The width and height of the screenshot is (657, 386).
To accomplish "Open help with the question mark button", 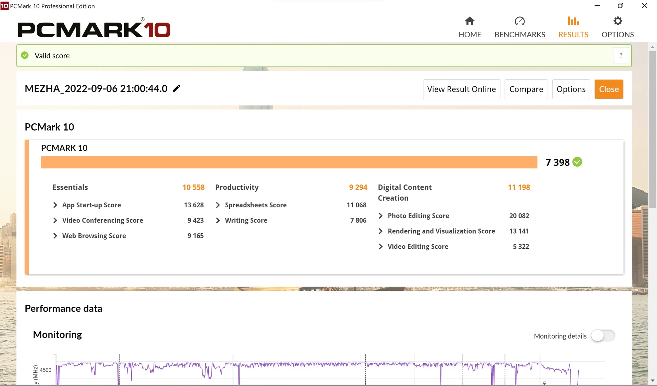I will [621, 55].
